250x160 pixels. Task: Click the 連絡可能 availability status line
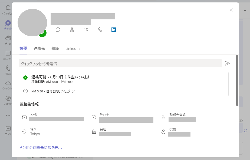61,77
